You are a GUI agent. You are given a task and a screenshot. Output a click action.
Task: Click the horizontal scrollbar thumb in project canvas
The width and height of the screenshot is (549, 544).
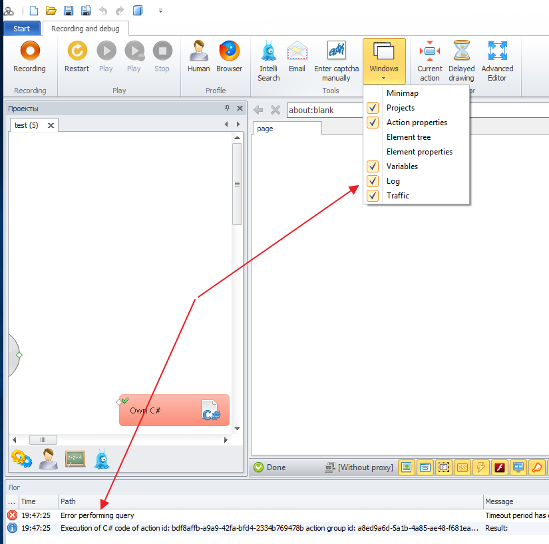pos(43,439)
